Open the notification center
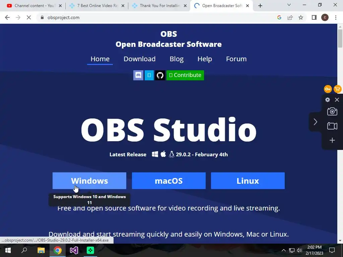The image size is (343, 257). point(332,250)
